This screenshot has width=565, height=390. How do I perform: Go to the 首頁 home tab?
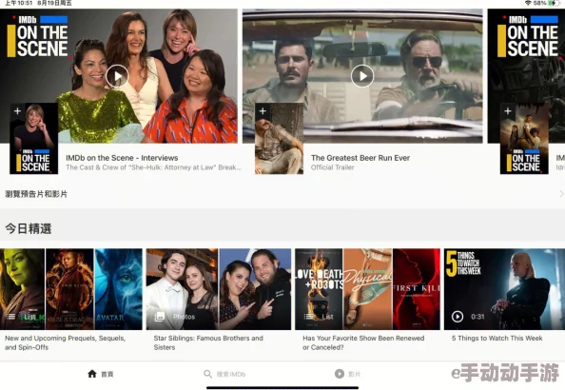pyautogui.click(x=101, y=374)
